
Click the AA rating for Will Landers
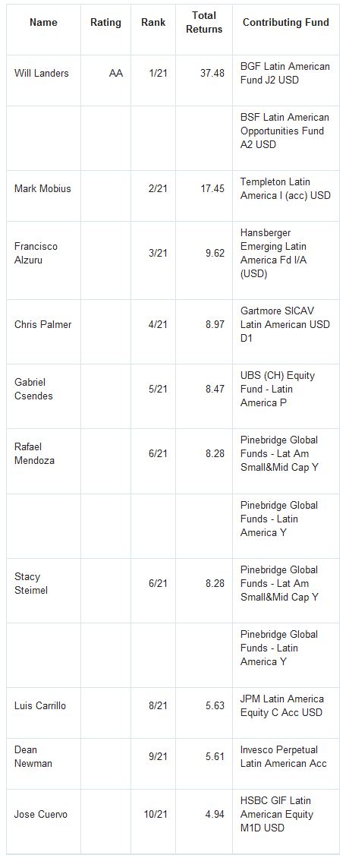coord(116,74)
